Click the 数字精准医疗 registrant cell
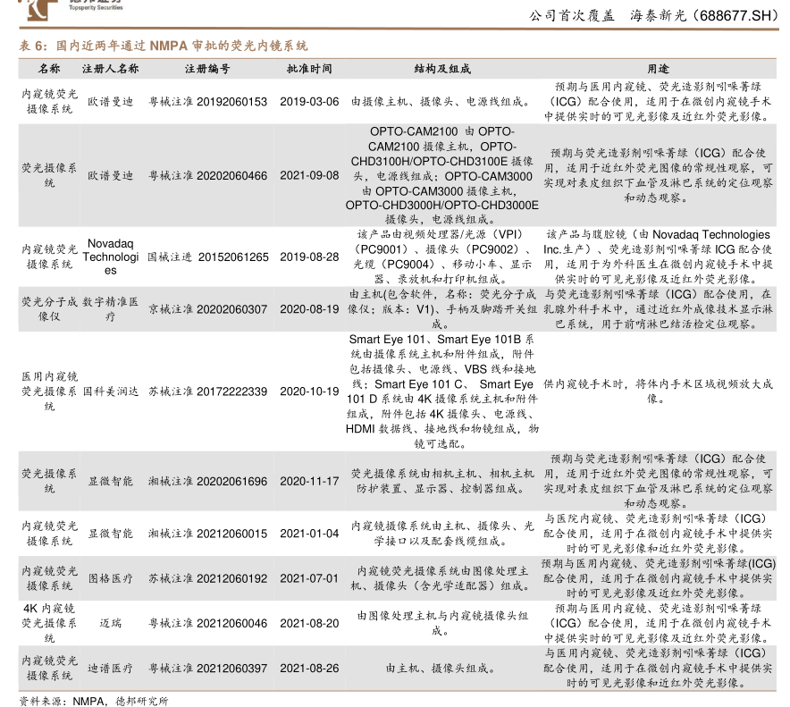Screen dimensions: 790x707 tap(110, 308)
